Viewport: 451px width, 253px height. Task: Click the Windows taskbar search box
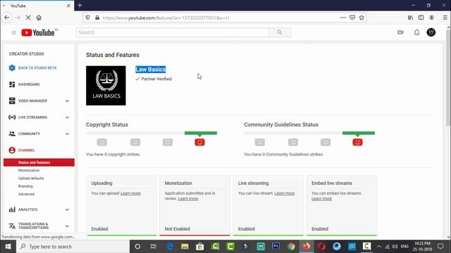point(73,247)
